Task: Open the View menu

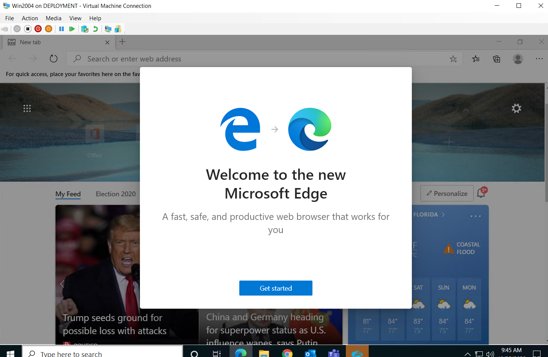Action: point(75,18)
